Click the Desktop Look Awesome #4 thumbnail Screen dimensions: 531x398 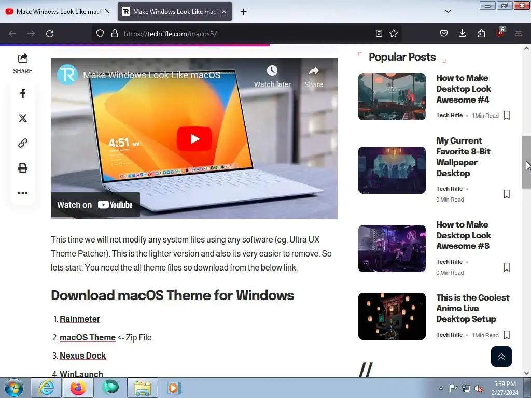[392, 96]
